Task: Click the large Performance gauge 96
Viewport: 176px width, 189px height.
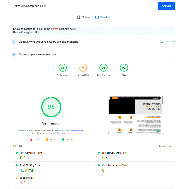Action: coord(51,107)
